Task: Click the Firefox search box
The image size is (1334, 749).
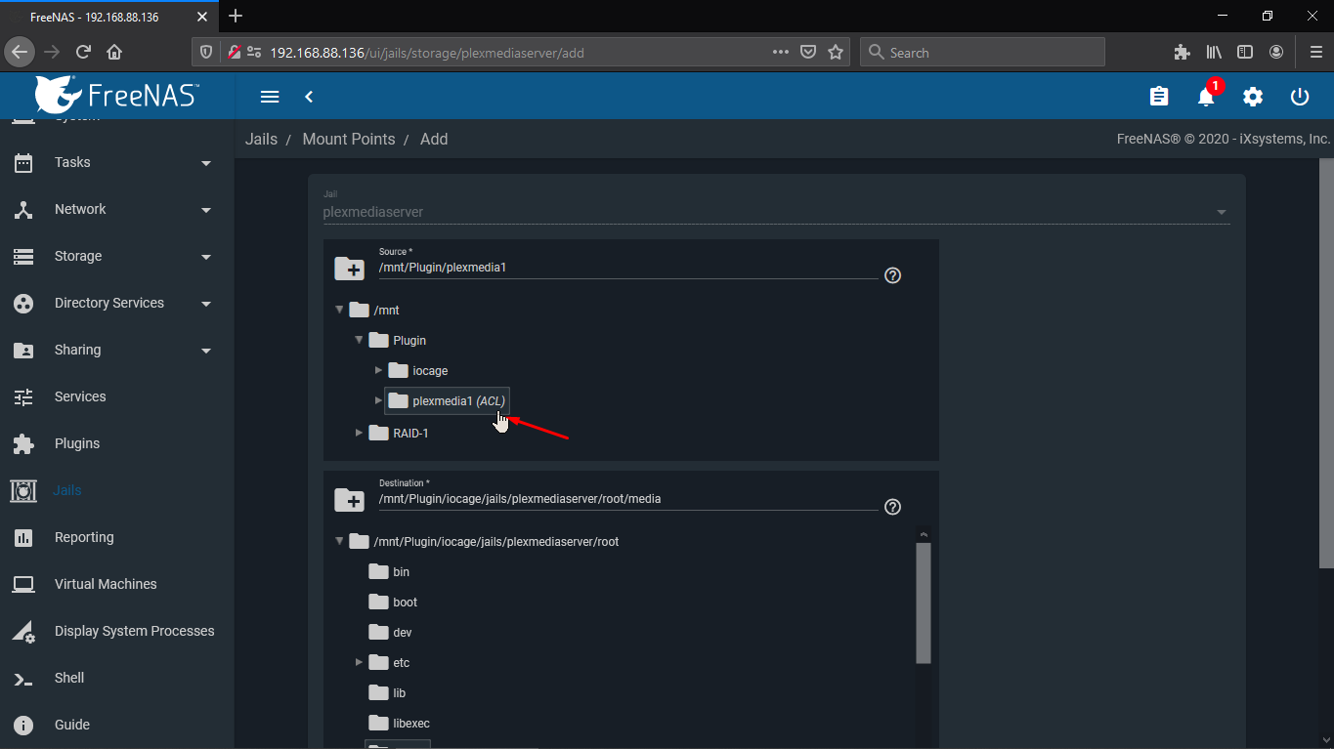Action: point(982,52)
